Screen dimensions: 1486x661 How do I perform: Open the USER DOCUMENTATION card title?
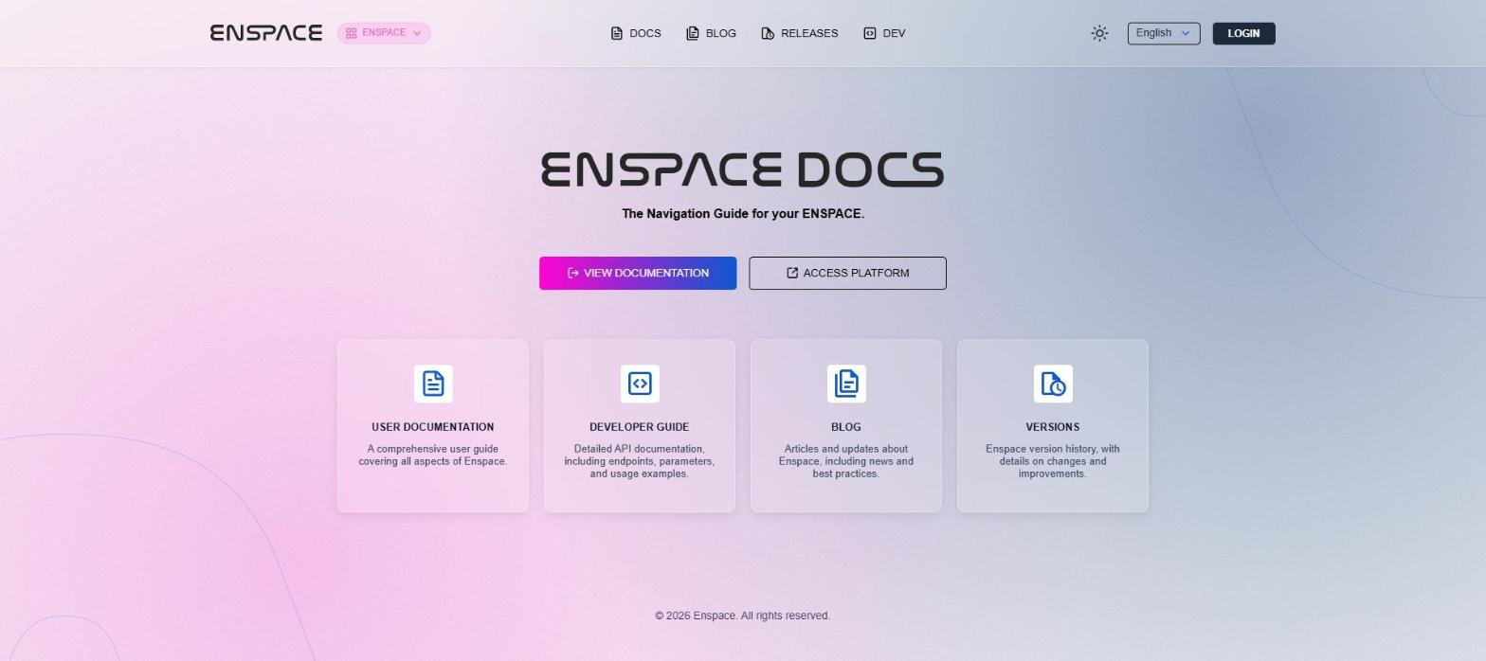pos(433,427)
